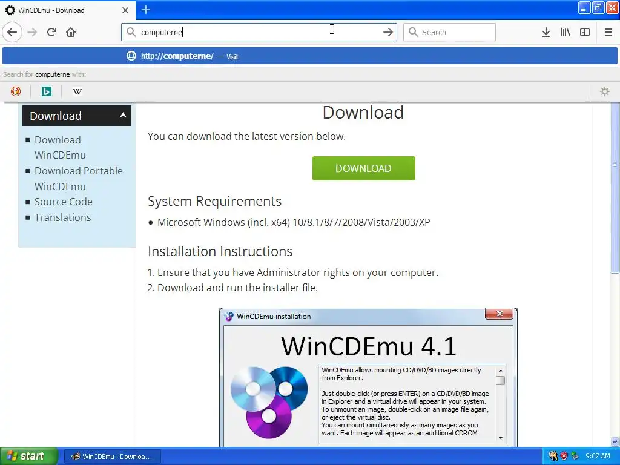The height and width of the screenshot is (465, 620).
Task: Search with Wikipedia engine icon
Action: (x=77, y=91)
